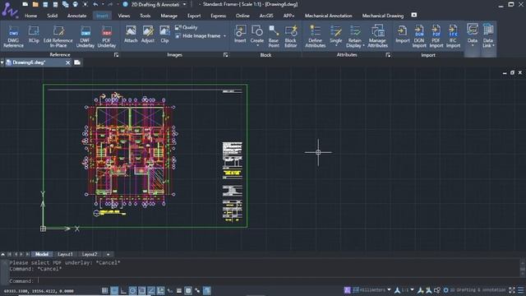Add a new layout with plus button

tap(108, 254)
